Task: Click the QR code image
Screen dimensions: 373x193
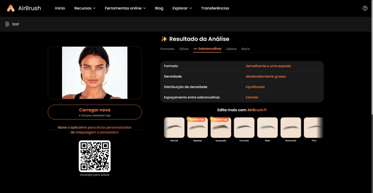Action: click(94, 156)
